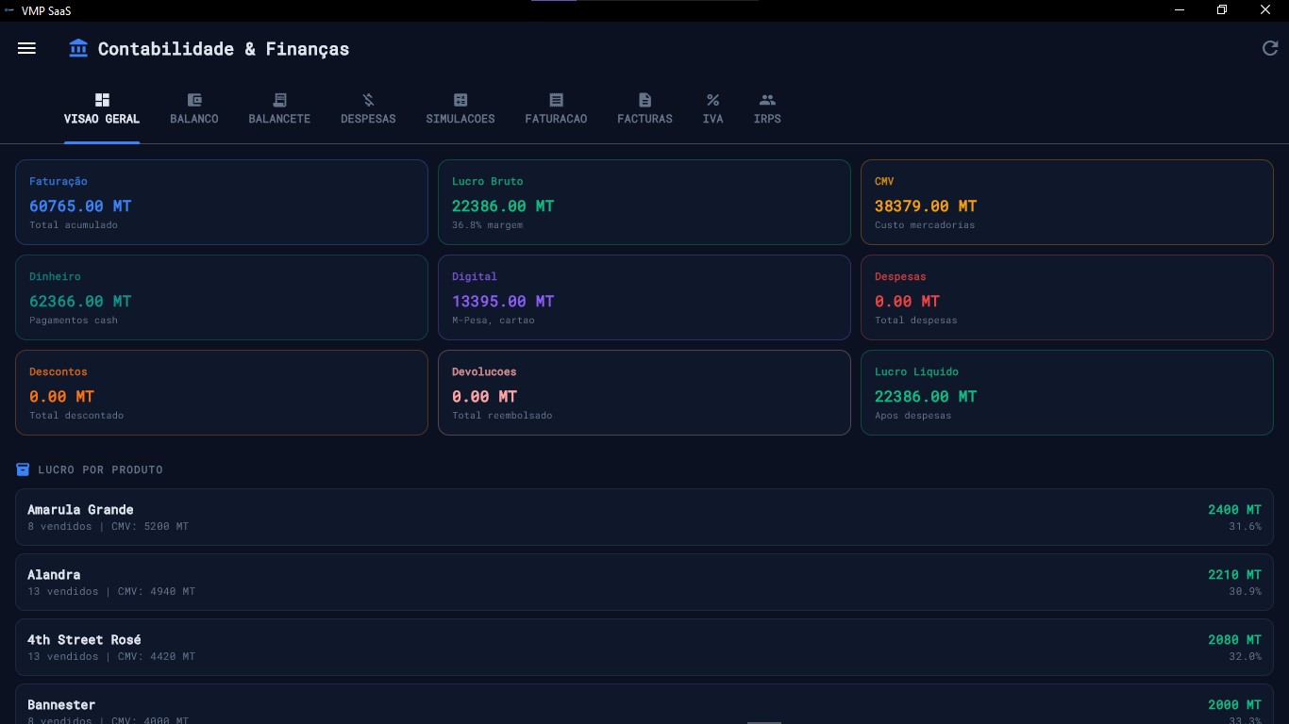Click the receipt icon above Balancete

pyautogui.click(x=279, y=100)
